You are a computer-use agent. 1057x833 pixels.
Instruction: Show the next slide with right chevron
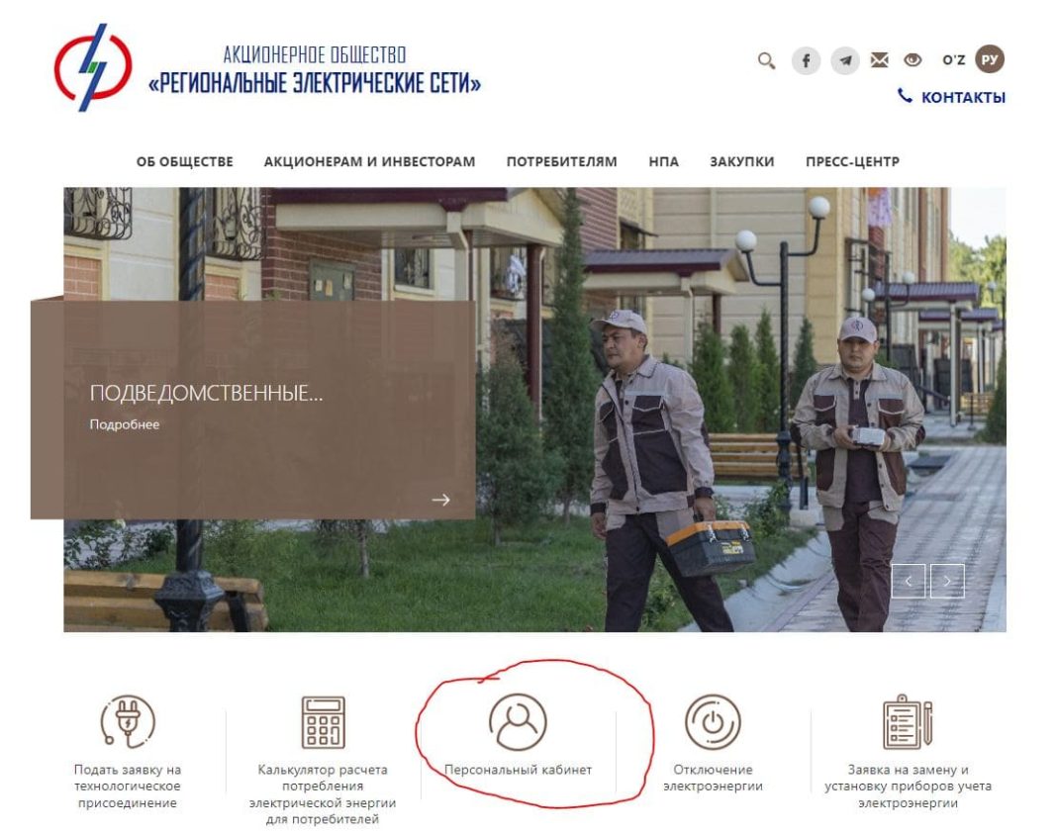947,582
